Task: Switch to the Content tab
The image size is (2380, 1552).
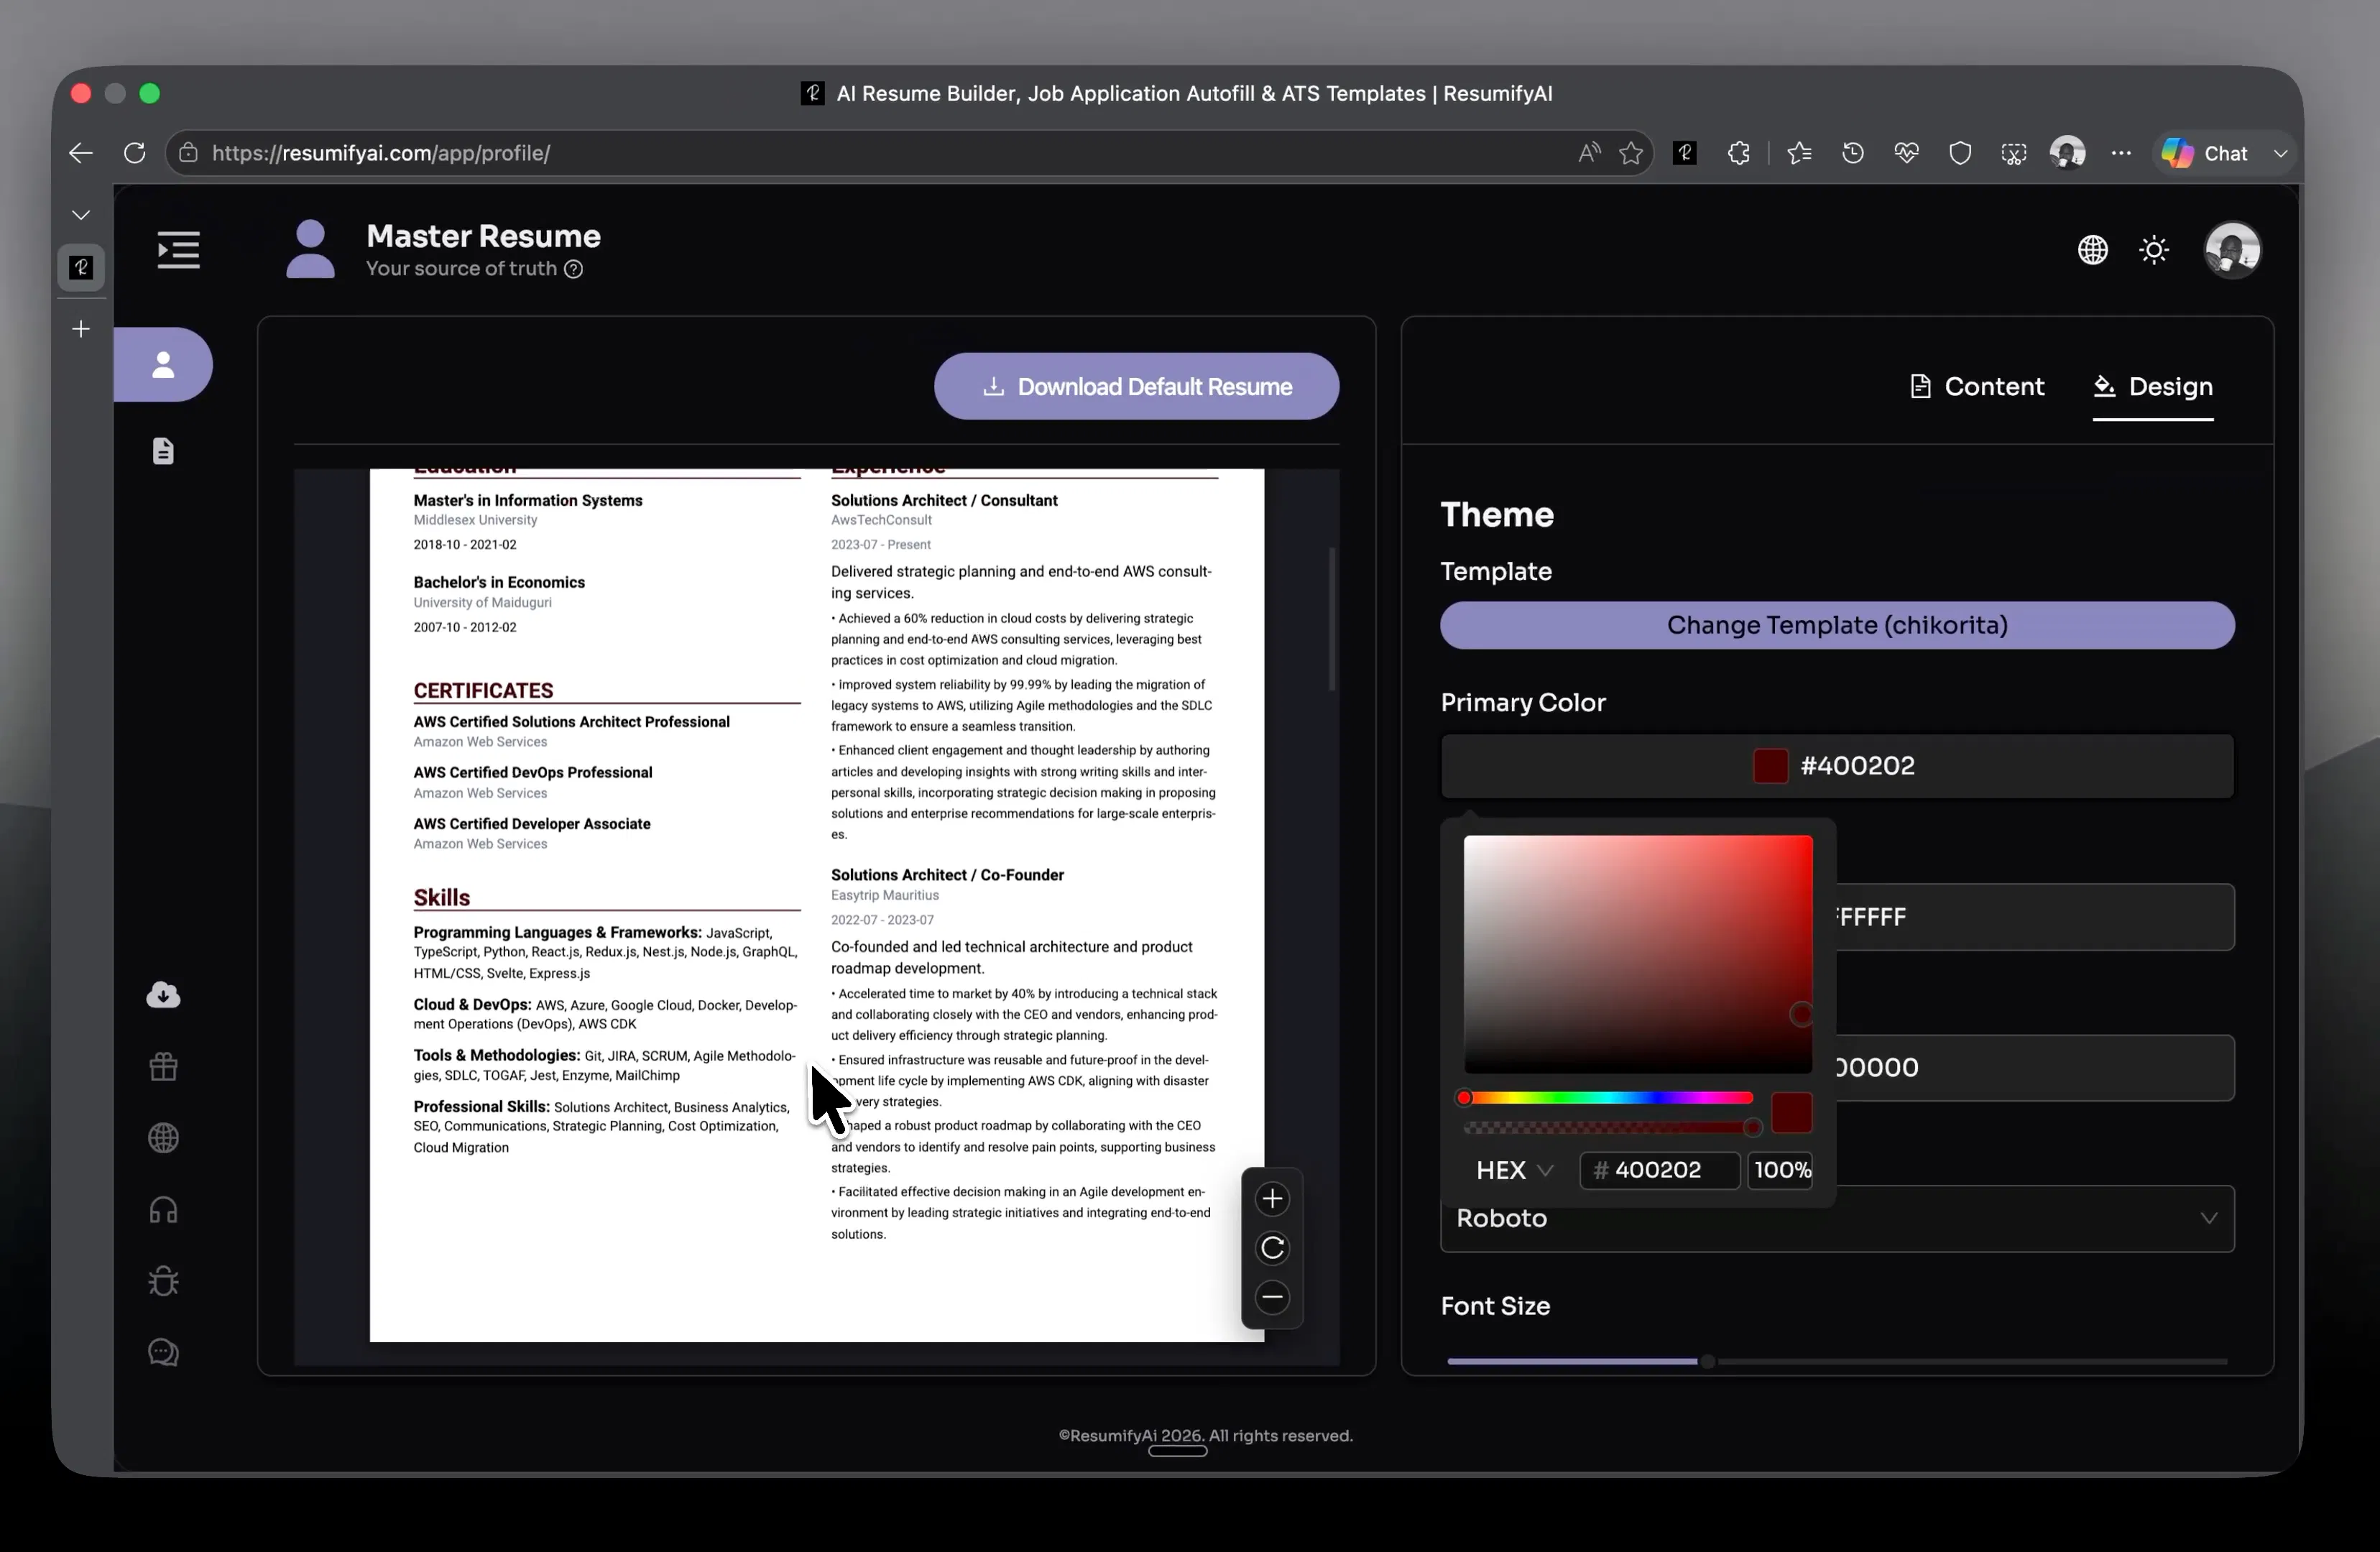Action: point(1976,386)
